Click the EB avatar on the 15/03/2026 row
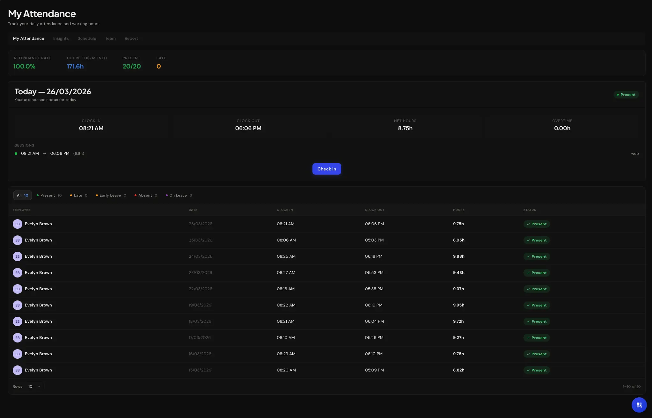652x418 pixels. click(x=18, y=370)
